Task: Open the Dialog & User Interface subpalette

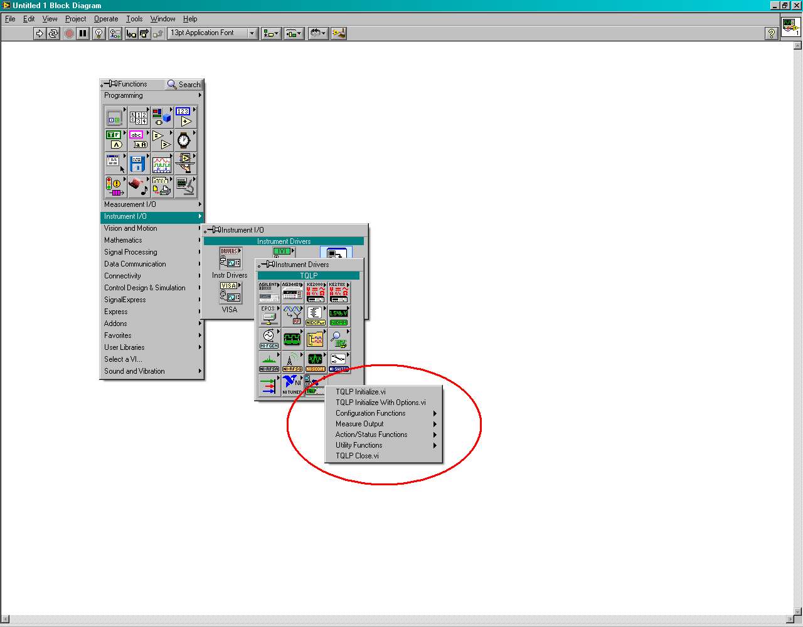Action: pyautogui.click(x=115, y=164)
